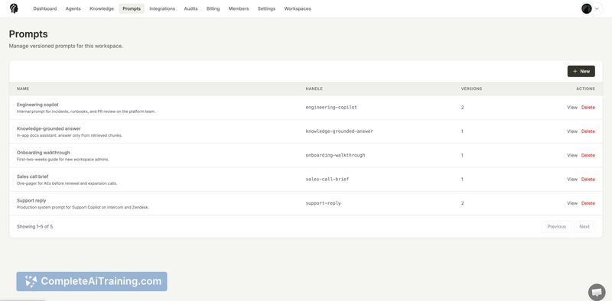Click 'Production system prompt for Support Copilot' description

[83, 208]
